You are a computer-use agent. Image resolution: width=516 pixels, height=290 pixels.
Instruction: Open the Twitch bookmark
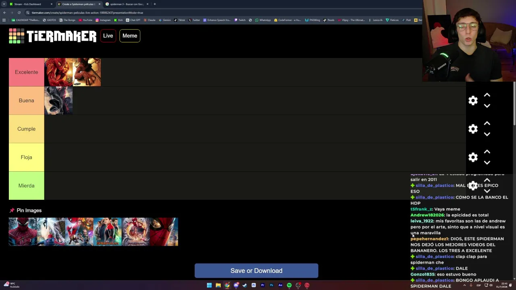pos(239,20)
